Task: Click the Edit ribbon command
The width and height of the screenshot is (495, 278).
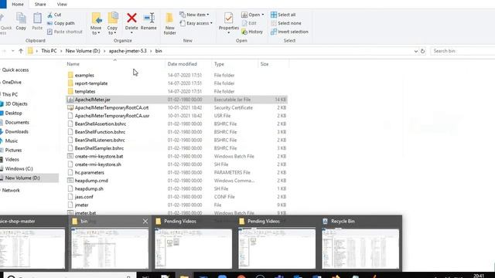Action: pyautogui.click(x=249, y=23)
